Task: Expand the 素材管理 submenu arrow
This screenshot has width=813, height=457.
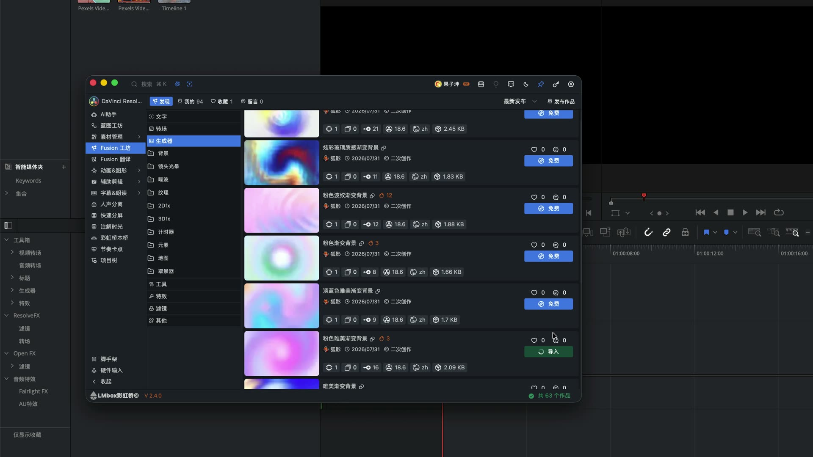Action: point(139,137)
